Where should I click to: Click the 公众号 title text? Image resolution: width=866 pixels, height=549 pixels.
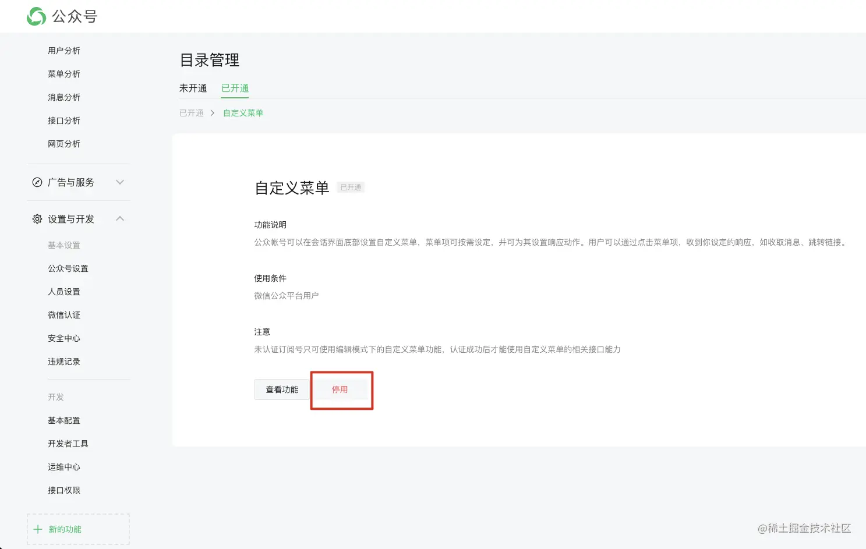75,16
